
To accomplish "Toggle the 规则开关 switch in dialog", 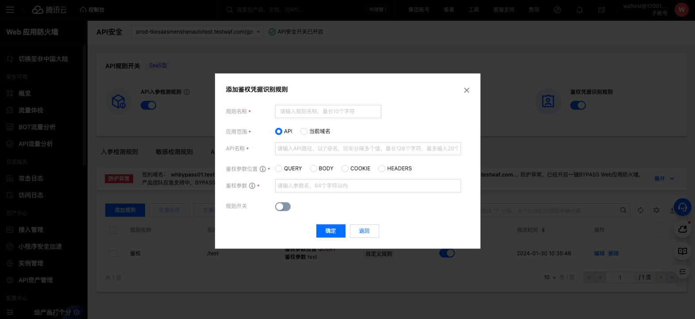I will pyautogui.click(x=283, y=207).
